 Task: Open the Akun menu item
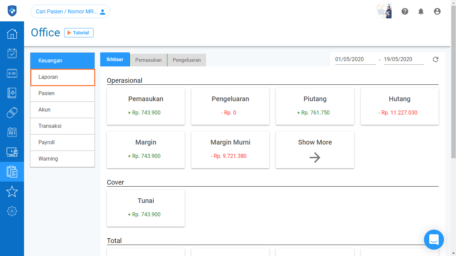(62, 110)
